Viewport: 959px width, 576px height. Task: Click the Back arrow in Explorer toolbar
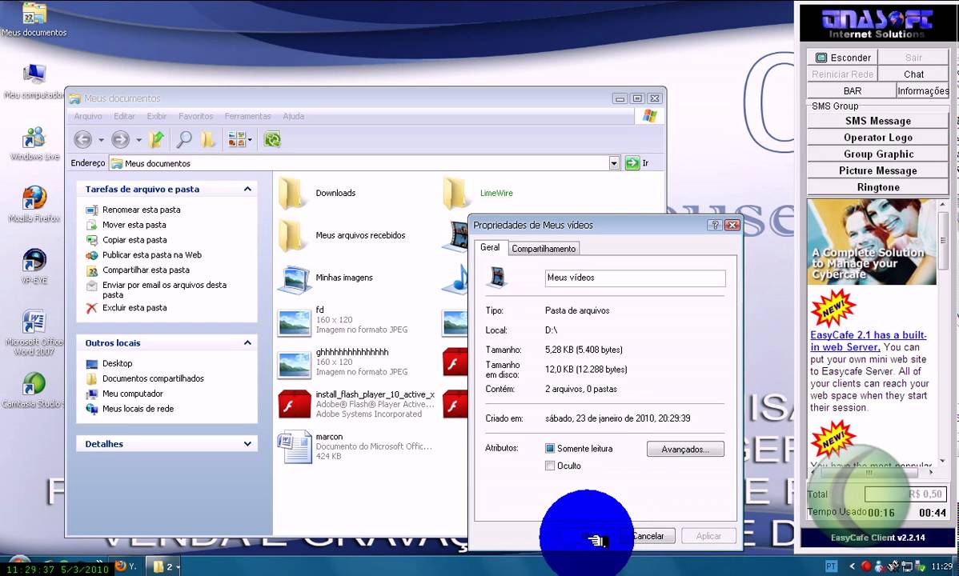83,140
